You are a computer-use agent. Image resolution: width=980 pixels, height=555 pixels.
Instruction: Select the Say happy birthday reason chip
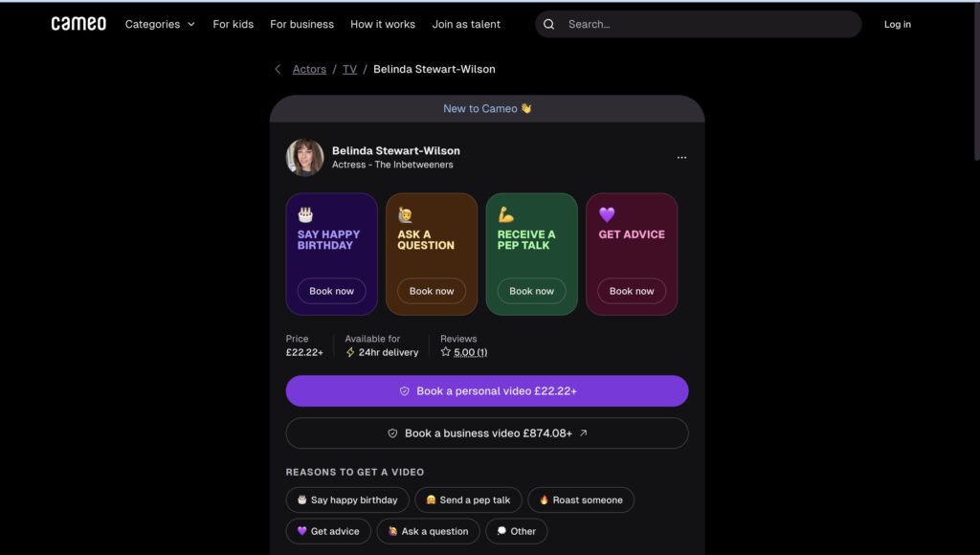[347, 500]
